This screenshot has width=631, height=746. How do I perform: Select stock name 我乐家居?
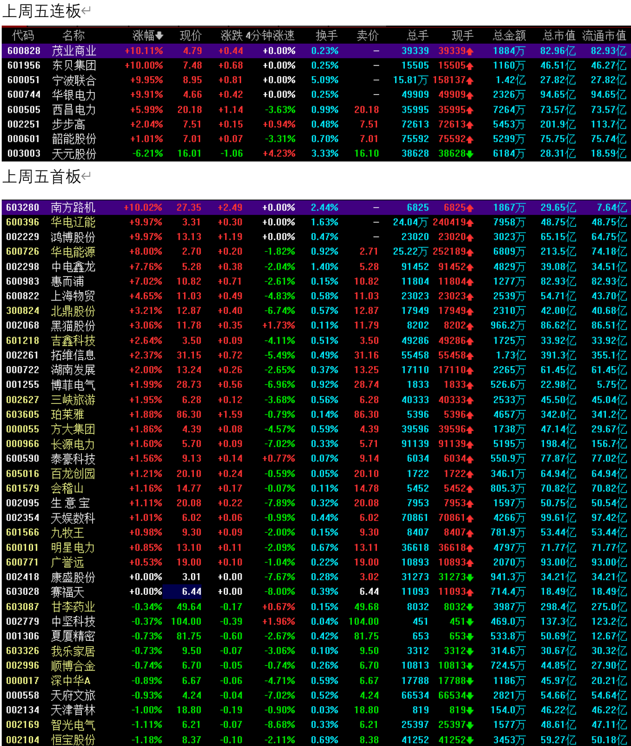pyautogui.click(x=73, y=651)
